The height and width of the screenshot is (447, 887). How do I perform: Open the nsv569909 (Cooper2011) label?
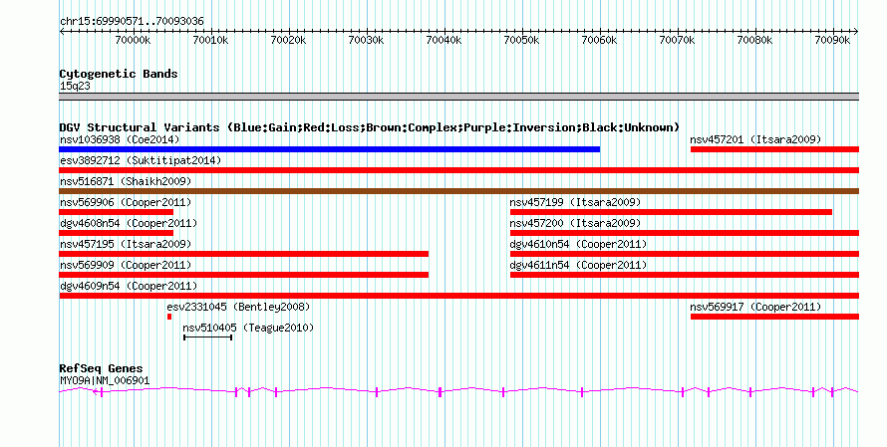coord(126,265)
